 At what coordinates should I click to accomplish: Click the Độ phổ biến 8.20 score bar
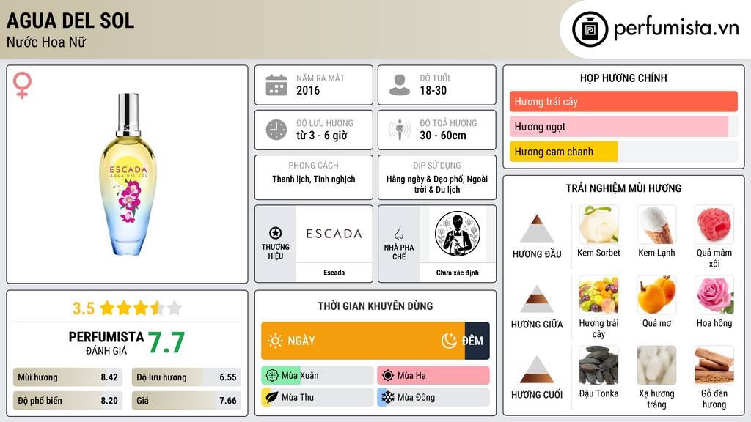tap(67, 401)
